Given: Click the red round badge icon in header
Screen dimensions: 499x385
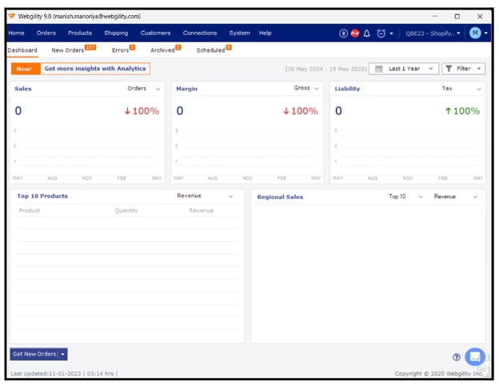Looking at the screenshot, I should coord(355,34).
